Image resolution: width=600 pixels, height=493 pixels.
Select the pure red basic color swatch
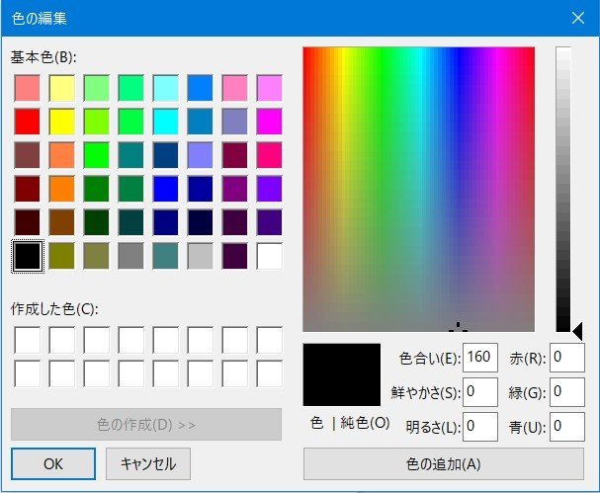tap(27, 122)
